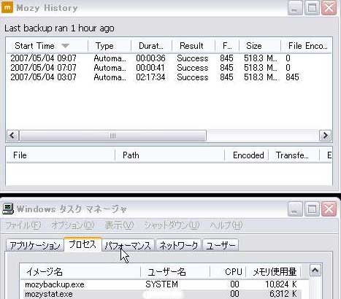Close the Windows Task Manager window
341x299 pixels.
point(329,209)
